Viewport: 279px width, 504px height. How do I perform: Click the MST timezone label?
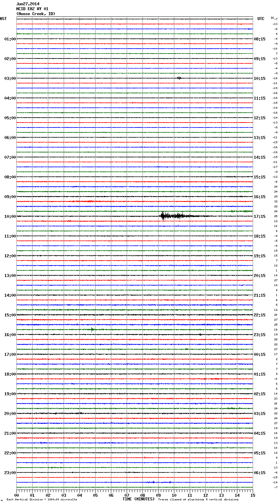pyautogui.click(x=3, y=19)
